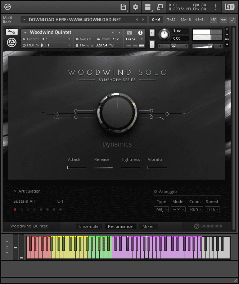Click the Sustain All articulation label

(x=24, y=201)
